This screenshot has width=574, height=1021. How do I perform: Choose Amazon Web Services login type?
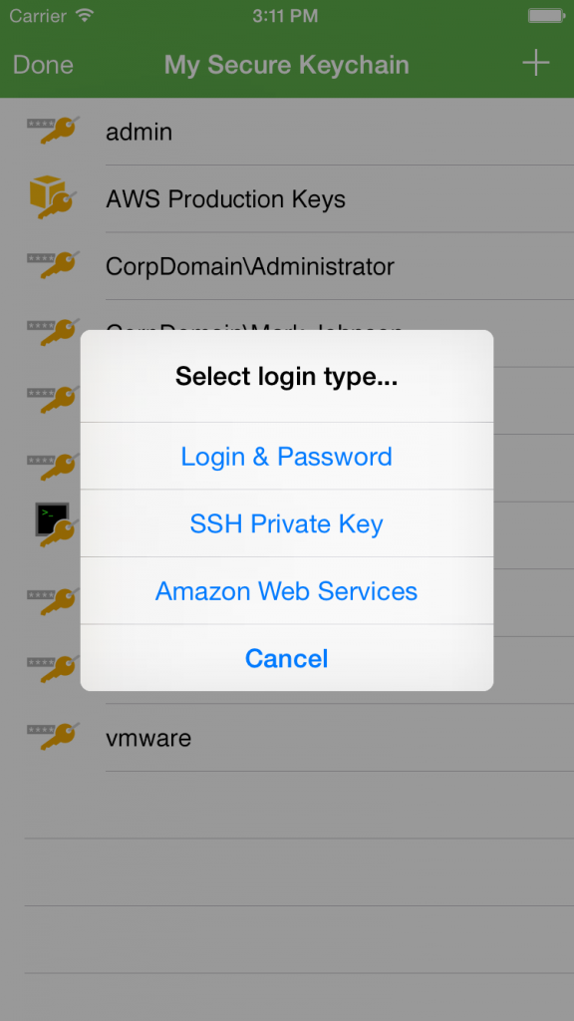[286, 590]
